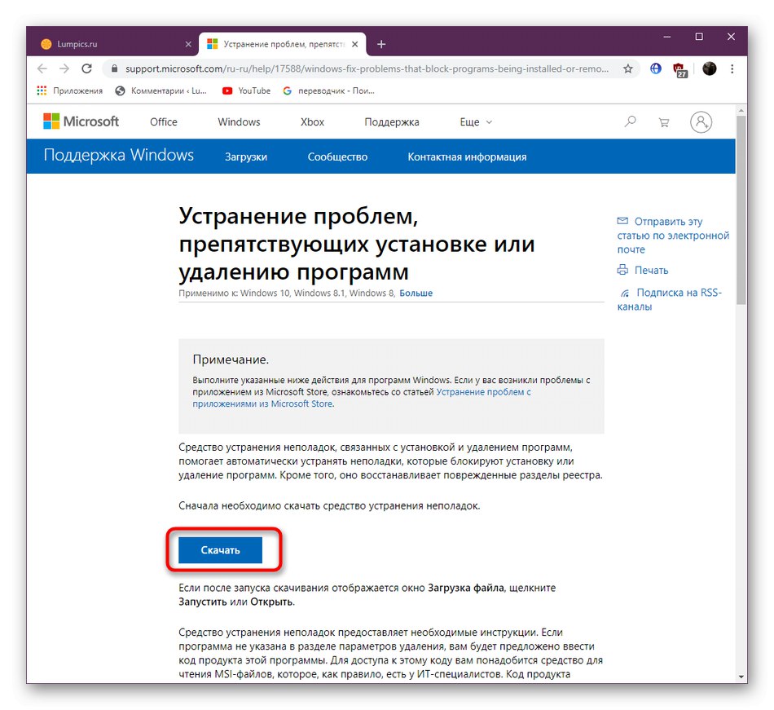Reload the page with refresh icon
This screenshot has height=710, width=774.
[87, 68]
